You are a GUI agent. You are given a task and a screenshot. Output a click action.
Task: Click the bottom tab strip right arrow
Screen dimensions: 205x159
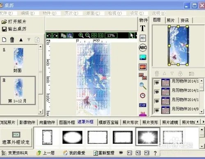(x=203, y=122)
